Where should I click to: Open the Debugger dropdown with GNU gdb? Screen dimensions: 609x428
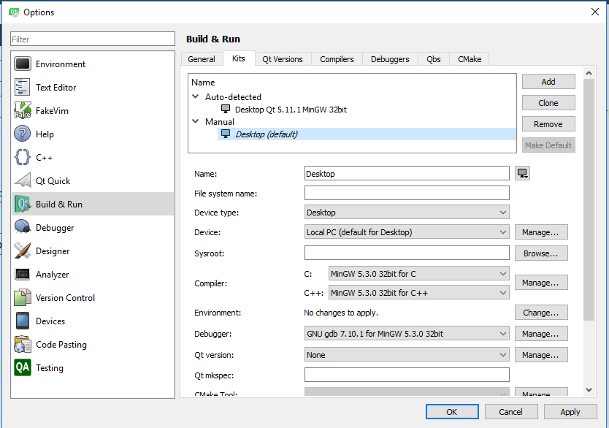(407, 334)
